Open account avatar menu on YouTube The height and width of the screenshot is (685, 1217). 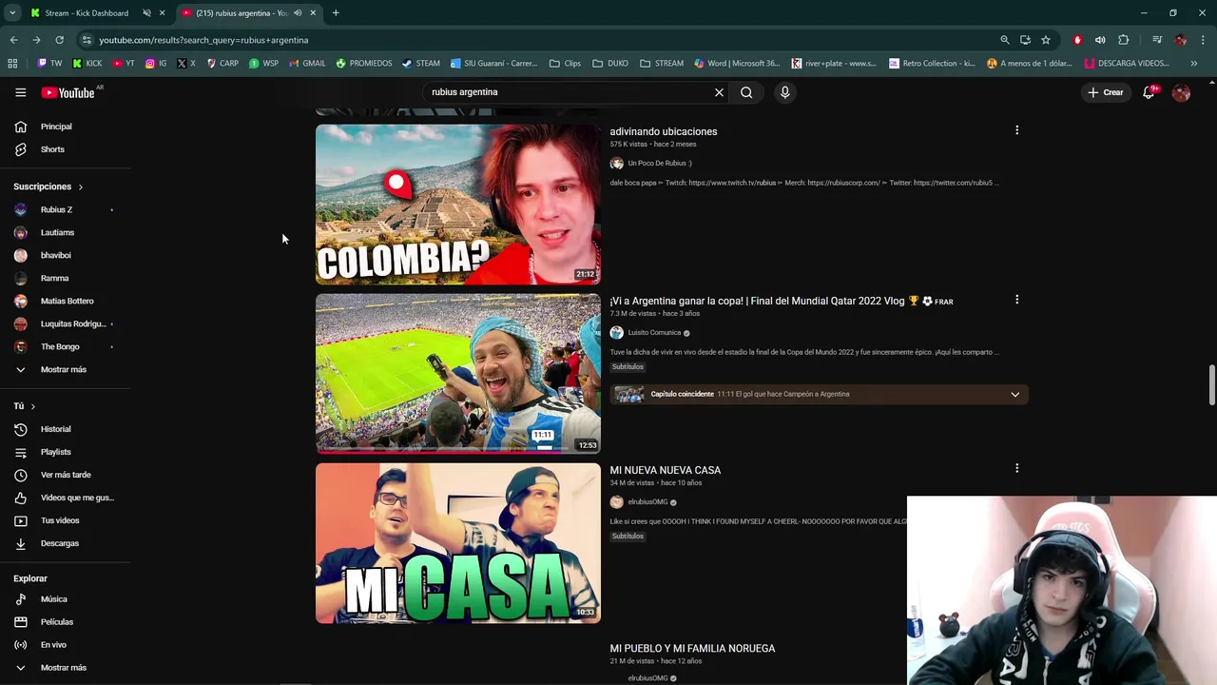click(x=1181, y=92)
